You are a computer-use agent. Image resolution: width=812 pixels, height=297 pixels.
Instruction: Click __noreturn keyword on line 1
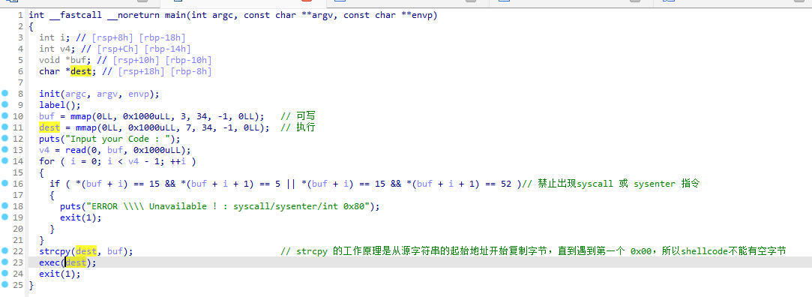point(133,15)
